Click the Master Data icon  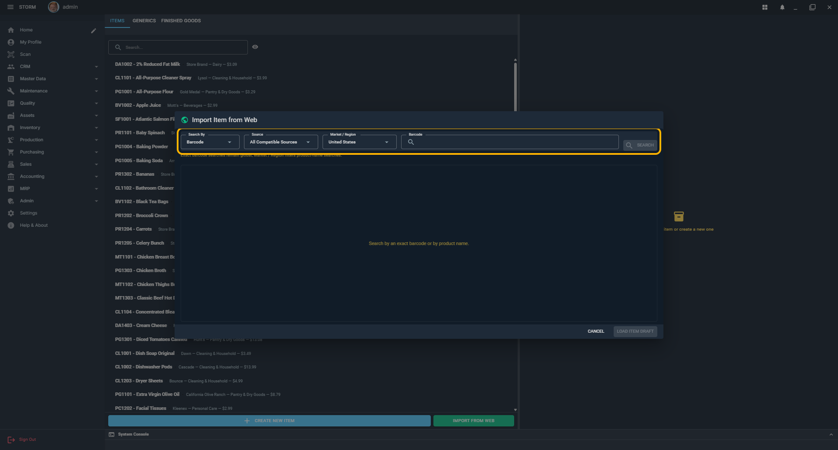point(11,79)
